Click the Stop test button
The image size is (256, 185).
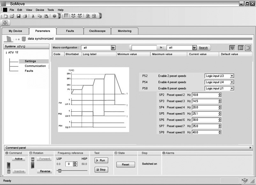[x=101, y=169]
